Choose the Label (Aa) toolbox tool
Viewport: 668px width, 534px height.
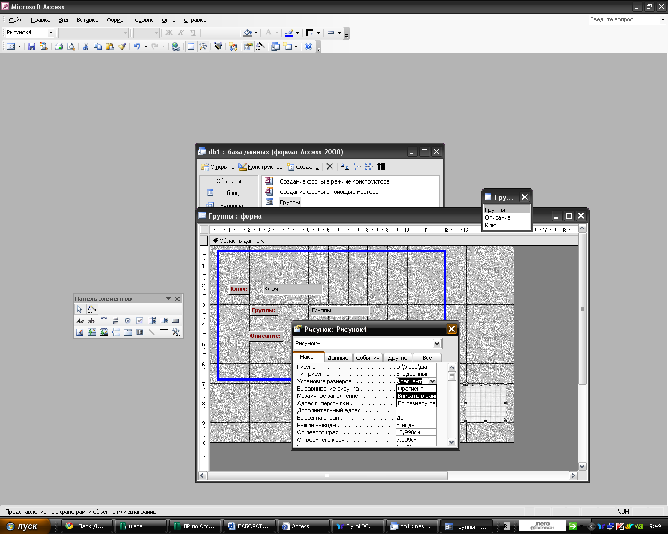80,321
